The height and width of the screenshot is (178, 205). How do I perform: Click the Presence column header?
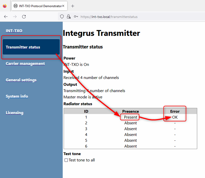click(x=130, y=111)
